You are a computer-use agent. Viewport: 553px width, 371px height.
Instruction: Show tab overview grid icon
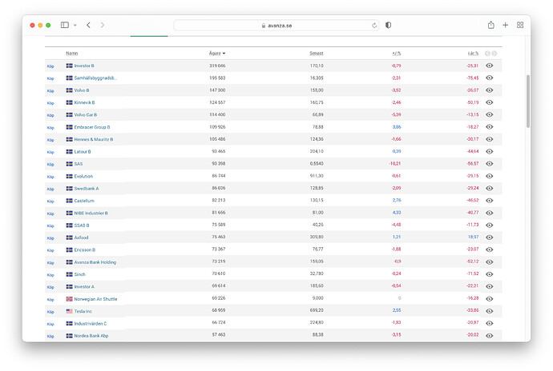tap(520, 25)
